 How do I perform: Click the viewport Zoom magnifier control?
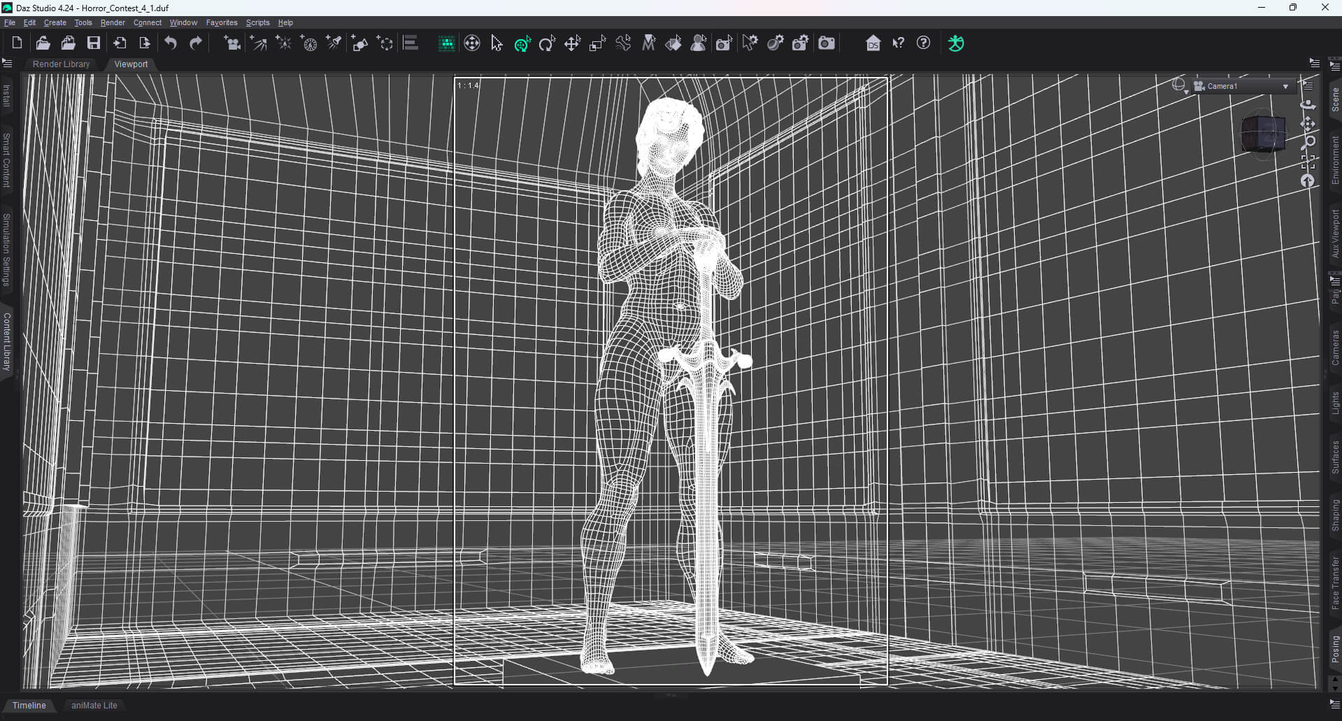[1308, 143]
